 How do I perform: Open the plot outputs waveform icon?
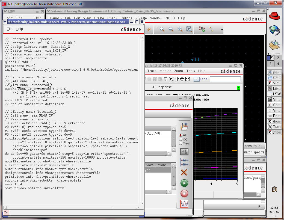coord(184,204)
